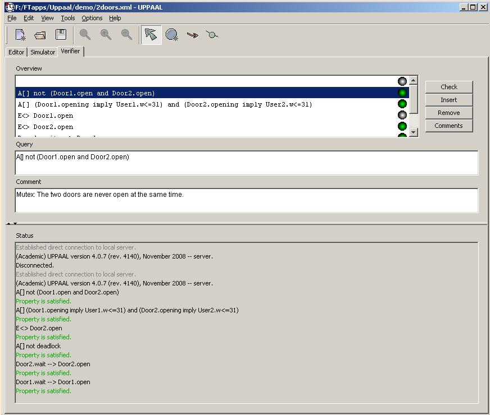This screenshot has height=415, width=490.
Task: Click the Remove button
Action: 449,113
